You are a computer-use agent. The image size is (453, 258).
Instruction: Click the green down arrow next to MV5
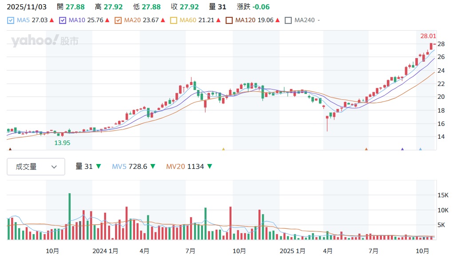153,167
